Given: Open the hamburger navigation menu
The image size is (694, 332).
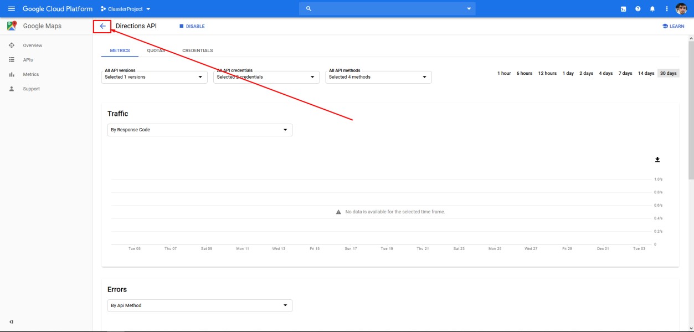Looking at the screenshot, I should (x=11, y=9).
